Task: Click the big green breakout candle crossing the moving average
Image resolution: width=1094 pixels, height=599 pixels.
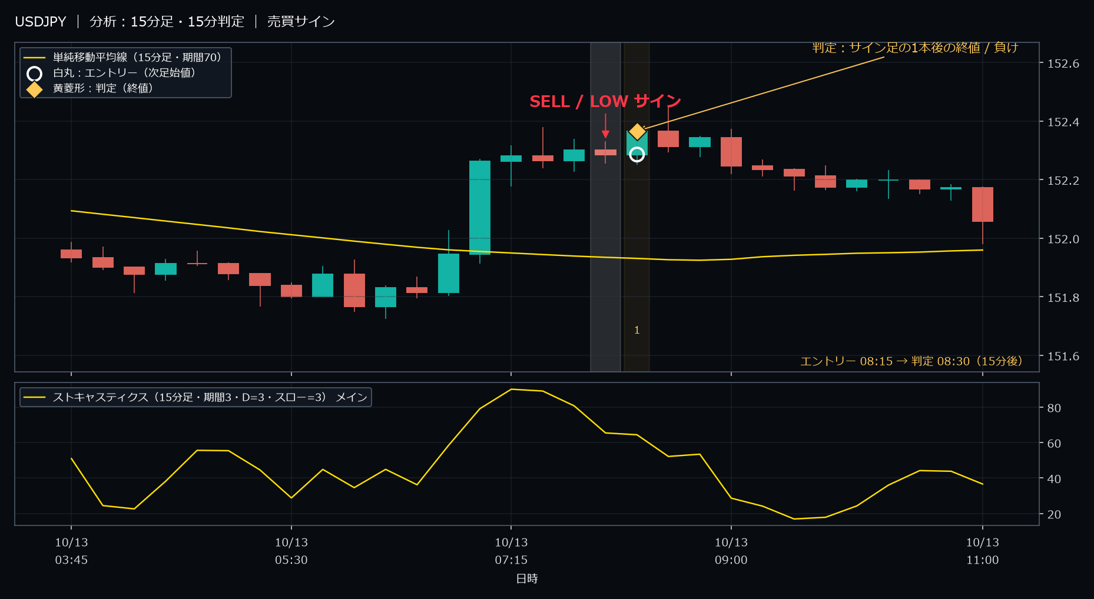Action: pyautogui.click(x=480, y=208)
